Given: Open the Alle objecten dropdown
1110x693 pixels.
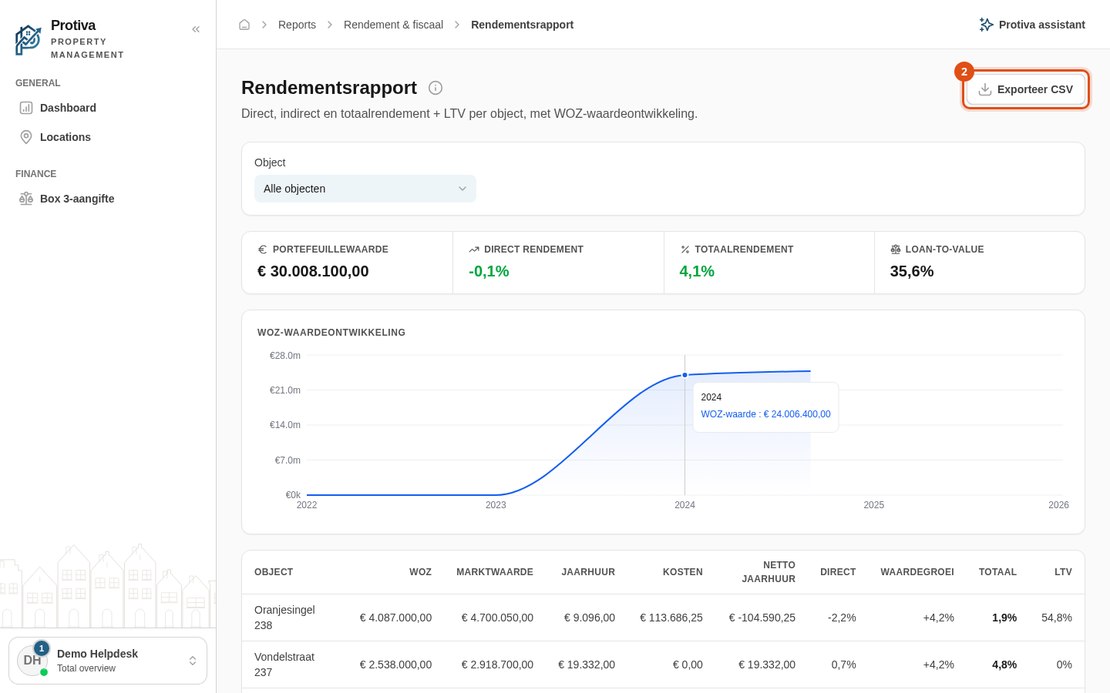Looking at the screenshot, I should [365, 189].
